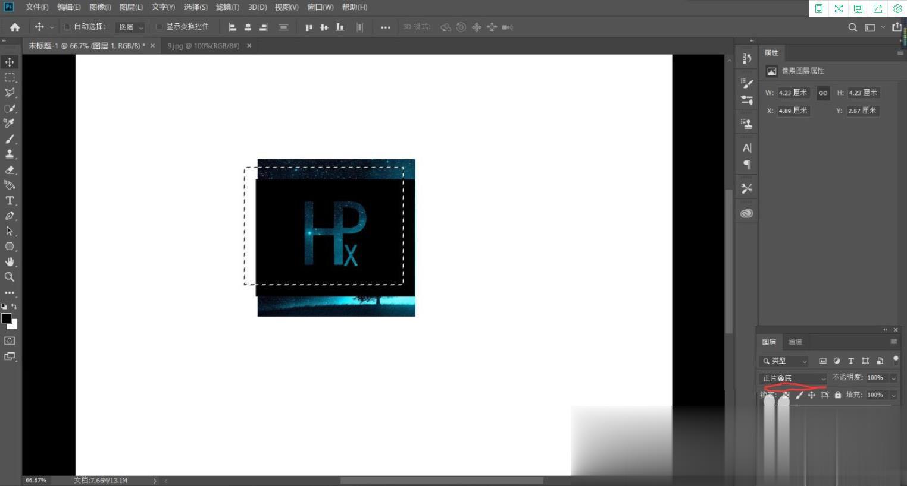Open the 正片叠底 blend mode dropdown

point(792,378)
